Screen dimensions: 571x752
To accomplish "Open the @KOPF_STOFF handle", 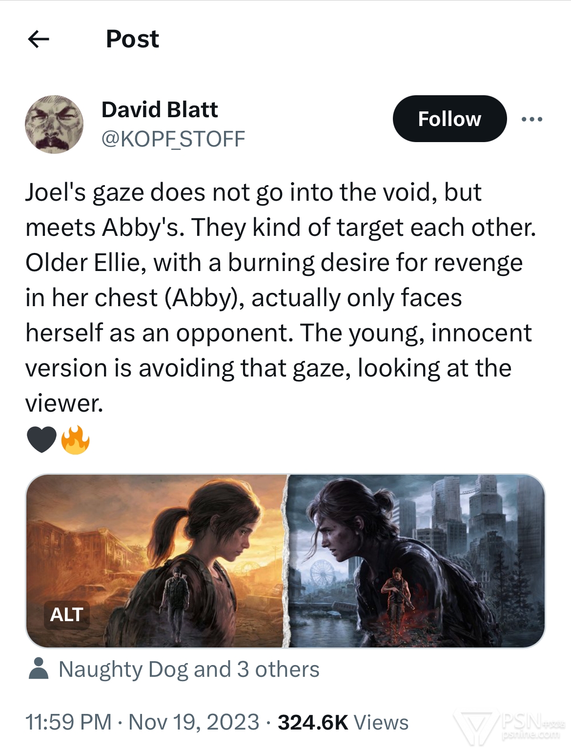I will click(173, 139).
